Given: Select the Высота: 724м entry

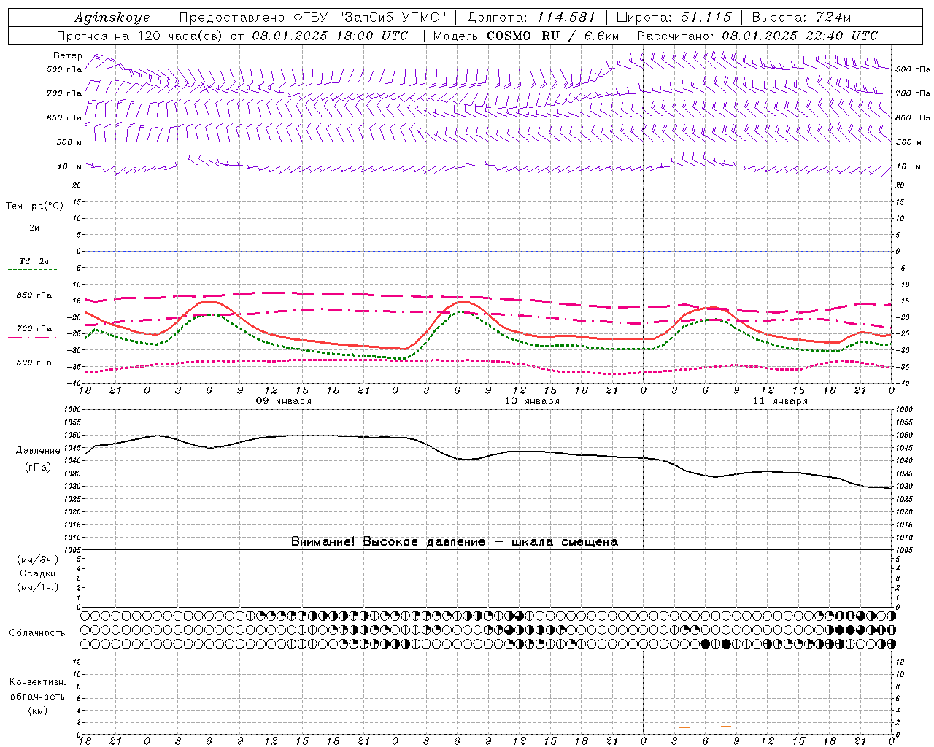Looking at the screenshot, I should click(x=800, y=18).
